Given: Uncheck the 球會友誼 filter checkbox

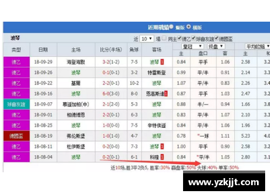Looking at the screenshot, I should tap(193, 38).
